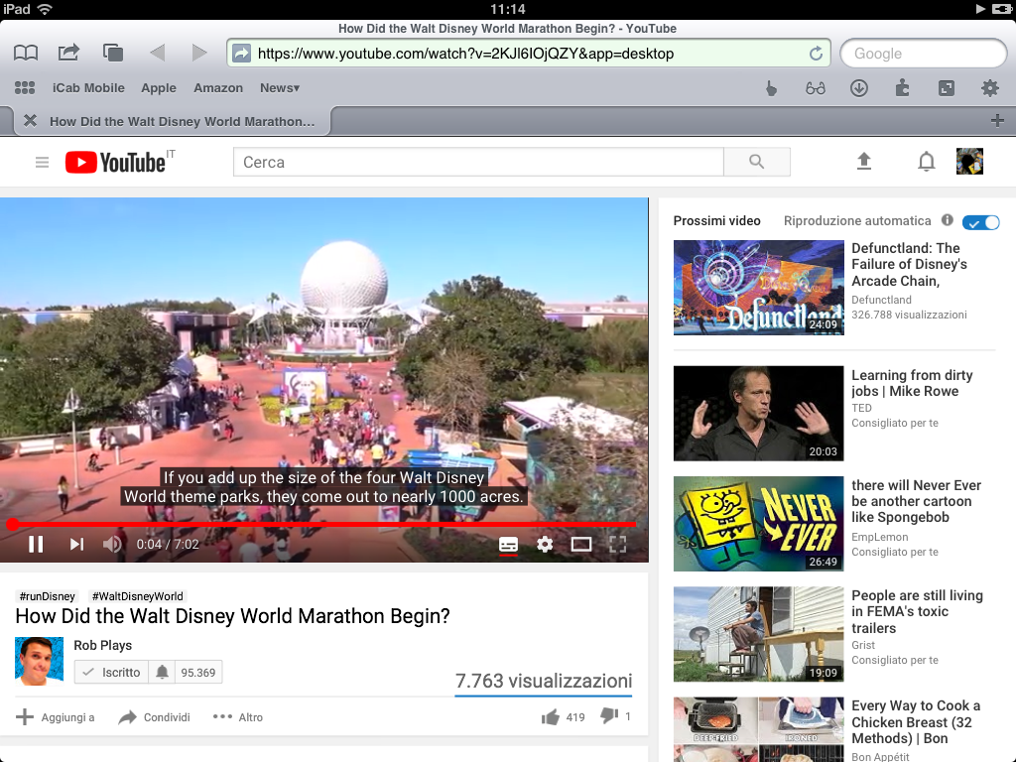1016x762 pixels.
Task: Open YouTube notifications bell
Action: (927, 162)
